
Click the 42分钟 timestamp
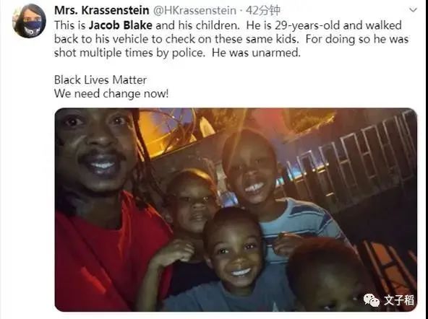pyautogui.click(x=263, y=10)
